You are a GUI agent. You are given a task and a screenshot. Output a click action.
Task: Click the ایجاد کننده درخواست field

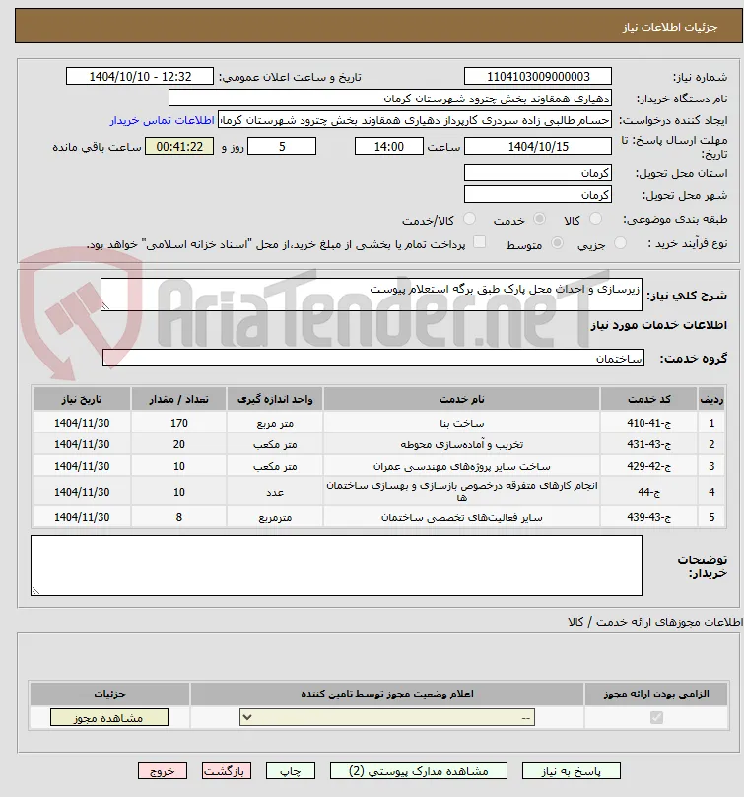415,120
